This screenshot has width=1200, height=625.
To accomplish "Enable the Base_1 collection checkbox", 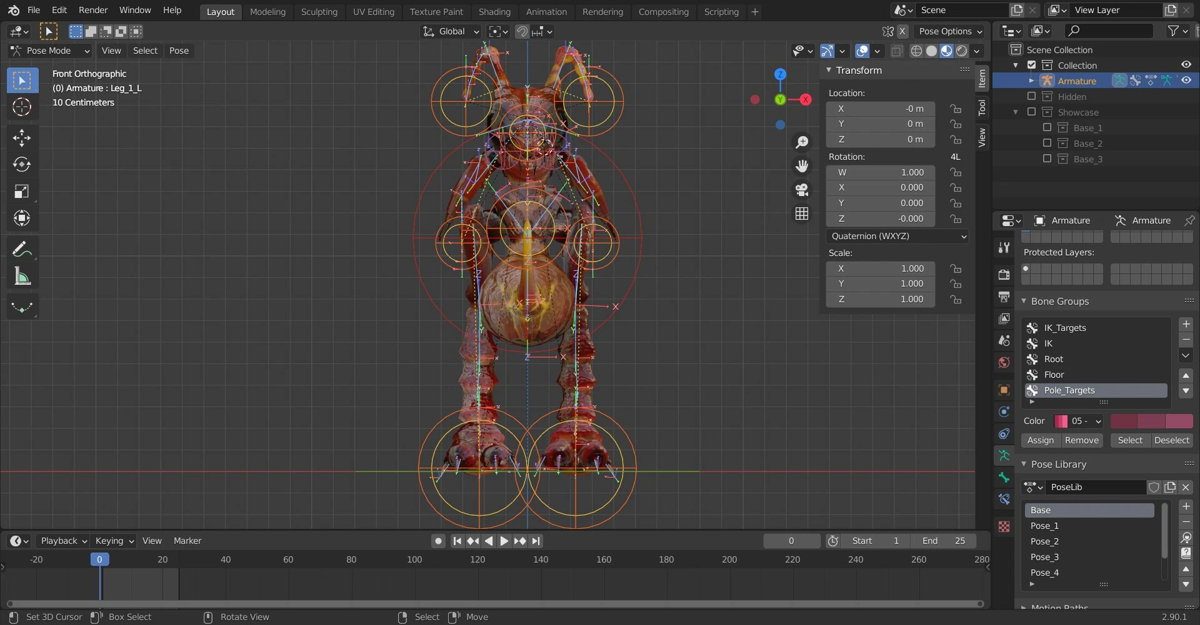I will point(1047,127).
